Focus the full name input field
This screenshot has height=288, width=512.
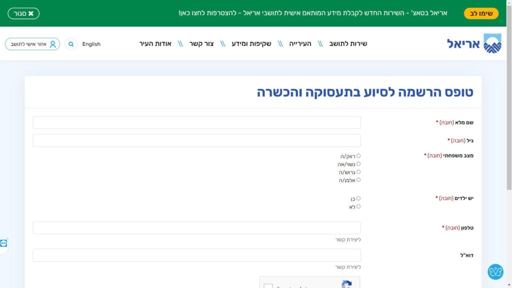(x=196, y=122)
